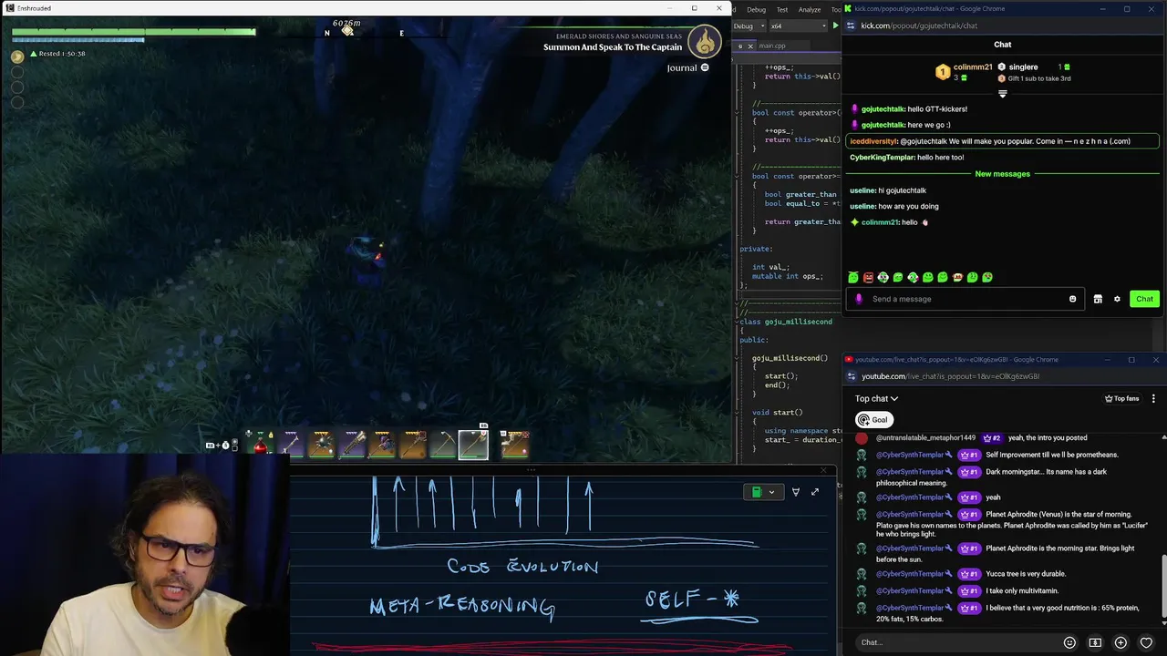Select the spiked mace hotbar slot
This screenshot has height=656, width=1167.
click(322, 444)
